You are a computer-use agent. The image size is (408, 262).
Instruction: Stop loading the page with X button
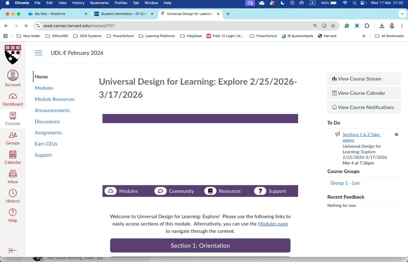26,25
